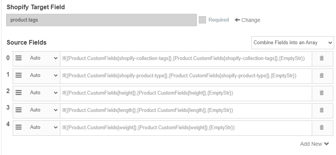
Task: Remove the height source field via trash icon
Action: pos(322,93)
